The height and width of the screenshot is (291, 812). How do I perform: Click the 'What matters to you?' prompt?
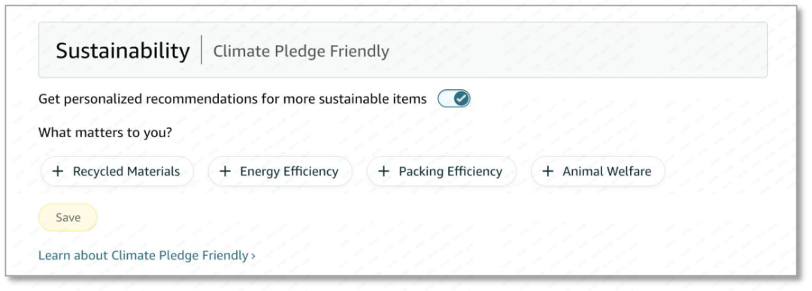(105, 133)
